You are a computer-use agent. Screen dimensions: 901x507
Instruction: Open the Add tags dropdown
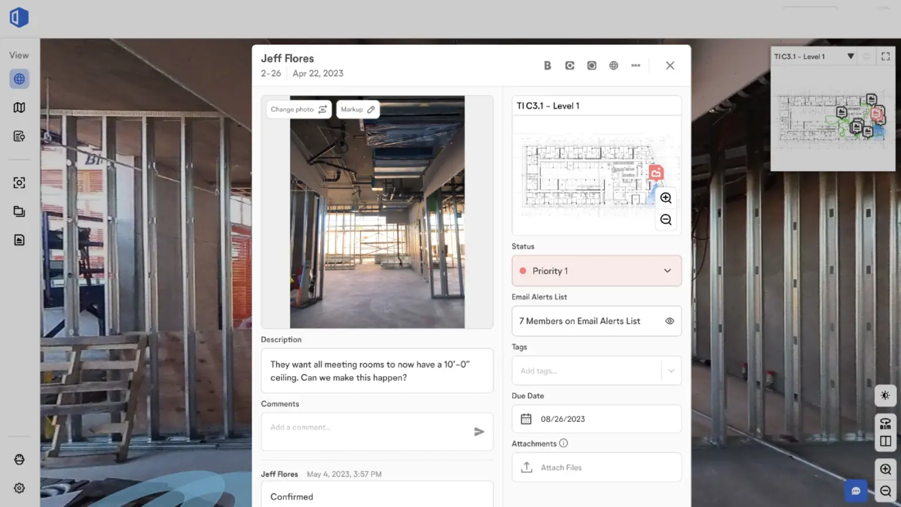[x=671, y=371]
